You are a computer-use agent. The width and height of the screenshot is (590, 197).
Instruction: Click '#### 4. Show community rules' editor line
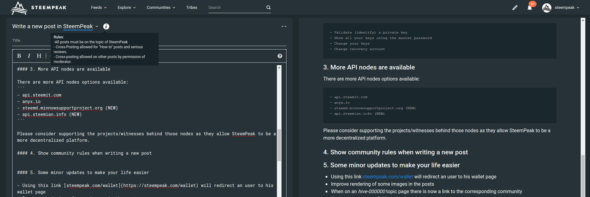coord(84,153)
